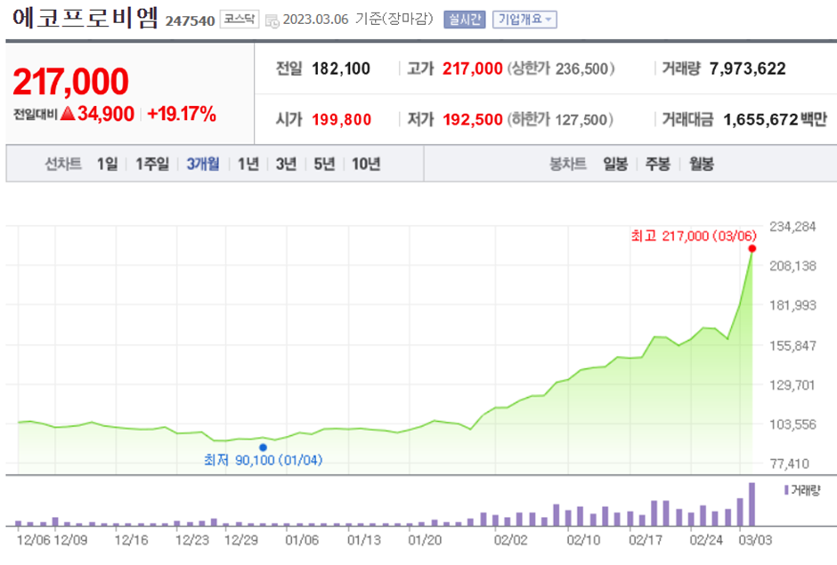
Task: Click the red 최고 point marker on chart
Action: 752,248
